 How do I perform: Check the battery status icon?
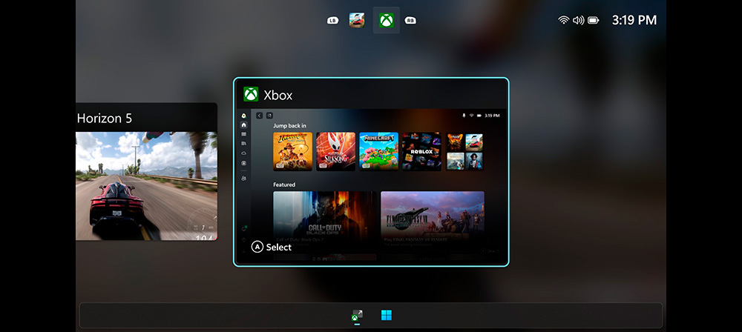pyautogui.click(x=594, y=20)
